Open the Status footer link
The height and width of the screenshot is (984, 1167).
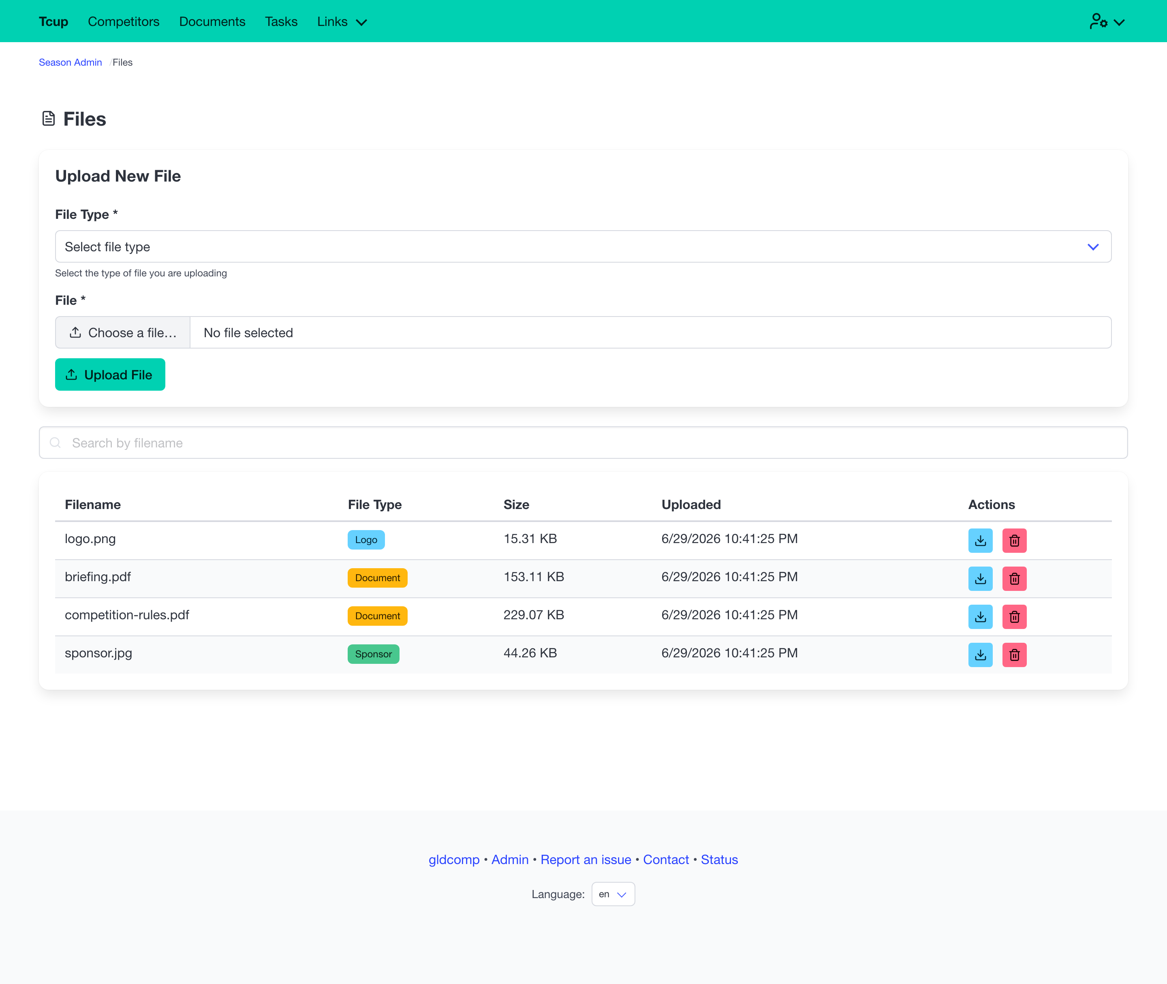point(720,860)
